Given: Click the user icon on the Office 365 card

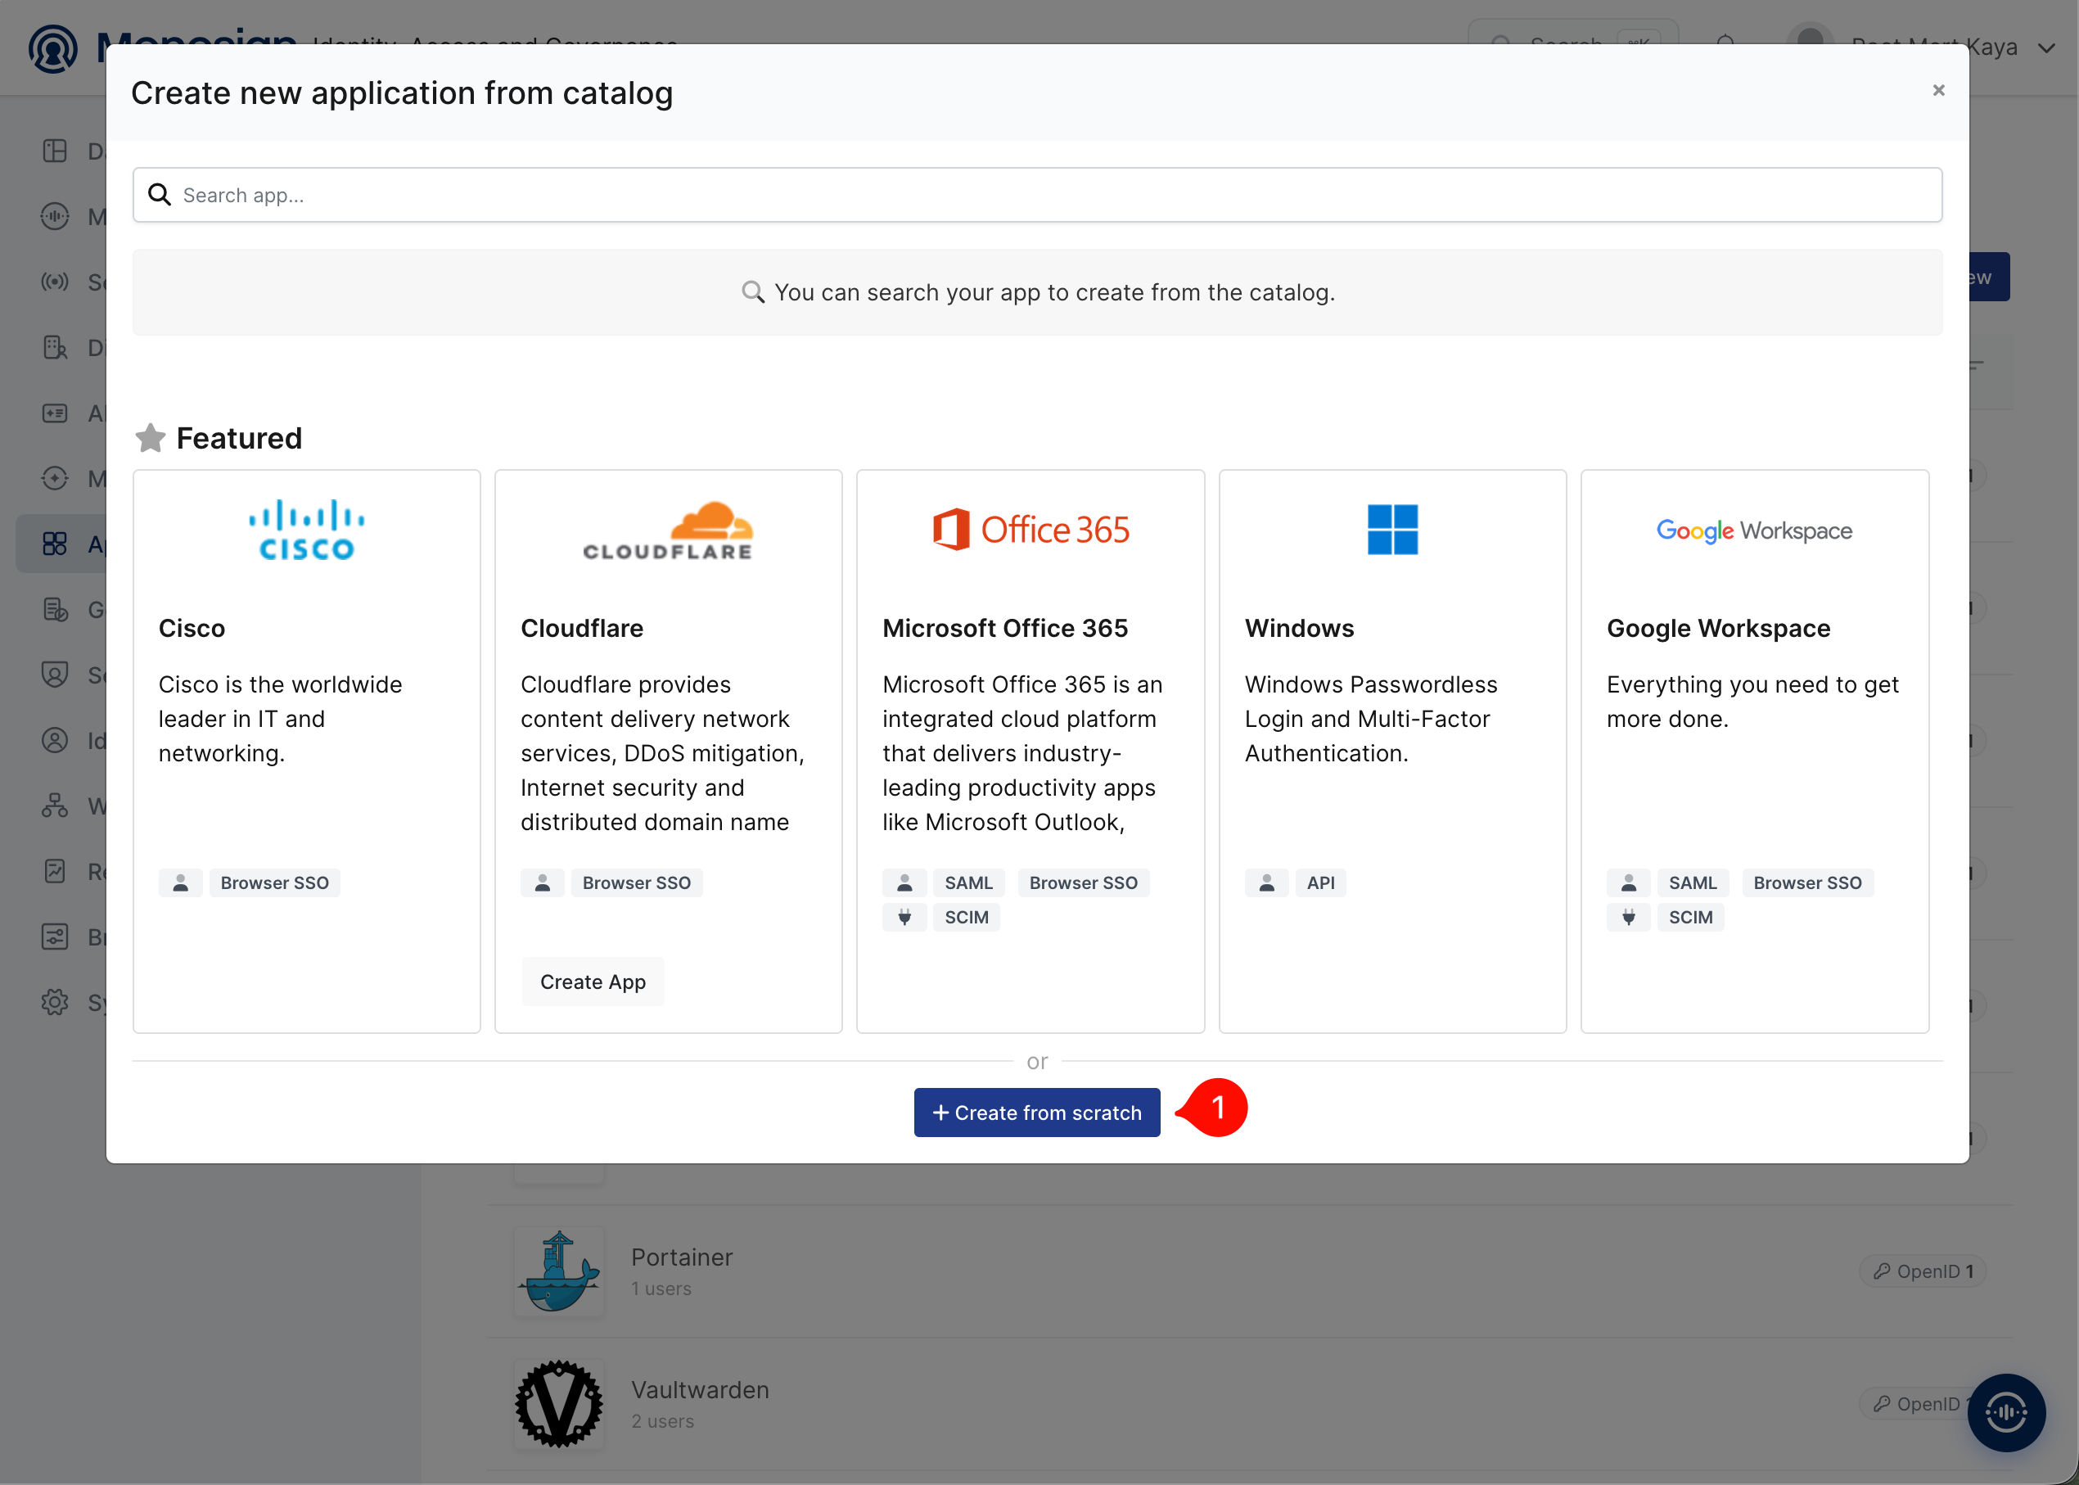Looking at the screenshot, I should click(905, 882).
